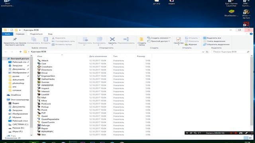Click the Gunner file icon
Screen dimensions: 255x143
click(39, 82)
